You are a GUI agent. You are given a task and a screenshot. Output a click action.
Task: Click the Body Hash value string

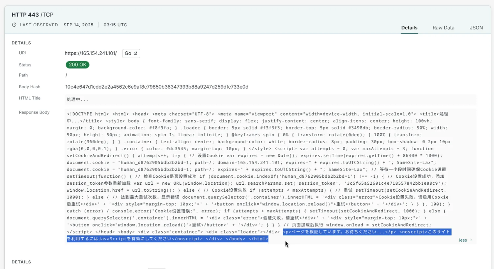pos(157,87)
